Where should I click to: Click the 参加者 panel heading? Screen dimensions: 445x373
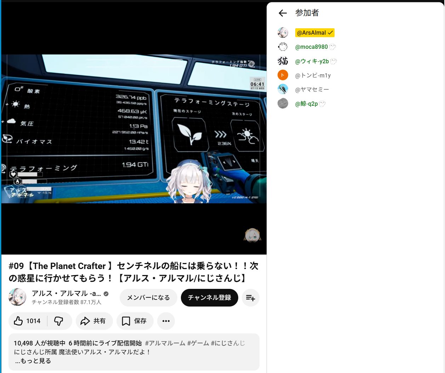tap(307, 13)
